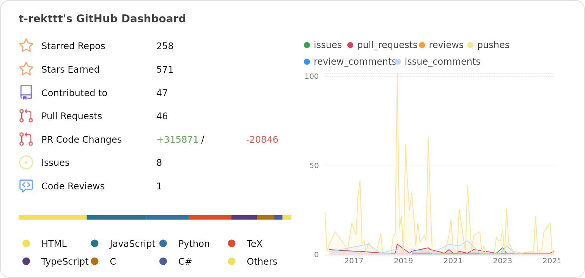The image size is (585, 278).
Task: Toggle the review_comments series legend label
Action: [x=355, y=62]
